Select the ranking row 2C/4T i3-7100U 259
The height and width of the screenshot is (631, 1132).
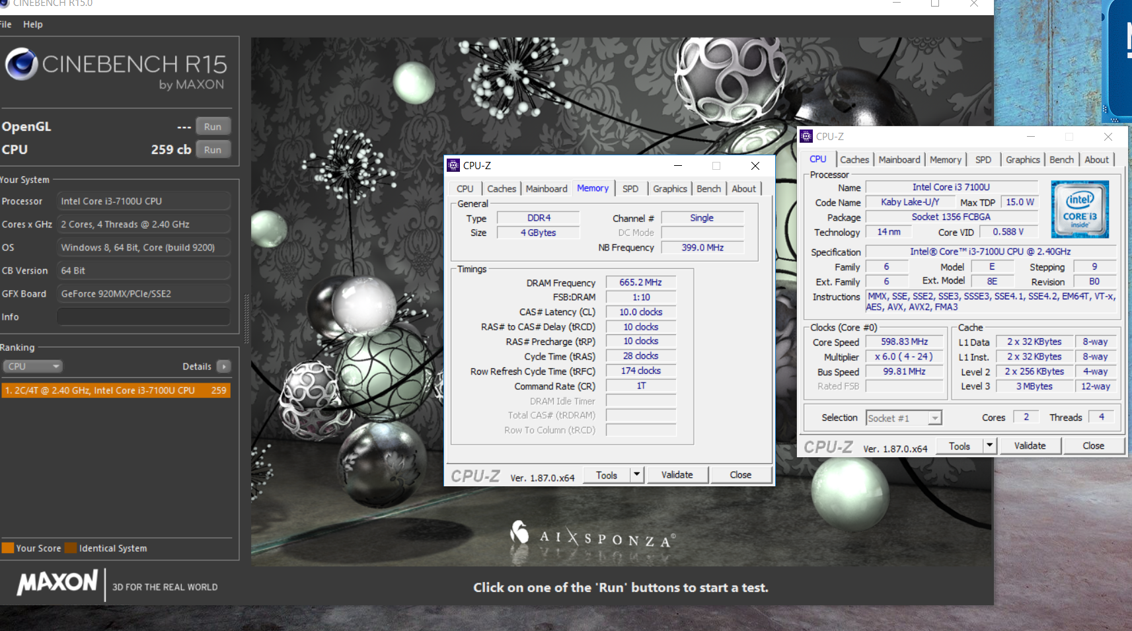pyautogui.click(x=116, y=390)
